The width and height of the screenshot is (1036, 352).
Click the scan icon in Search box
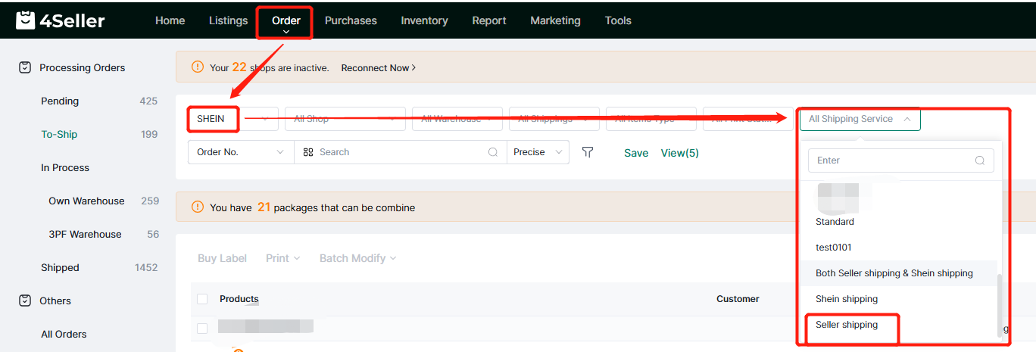click(308, 152)
